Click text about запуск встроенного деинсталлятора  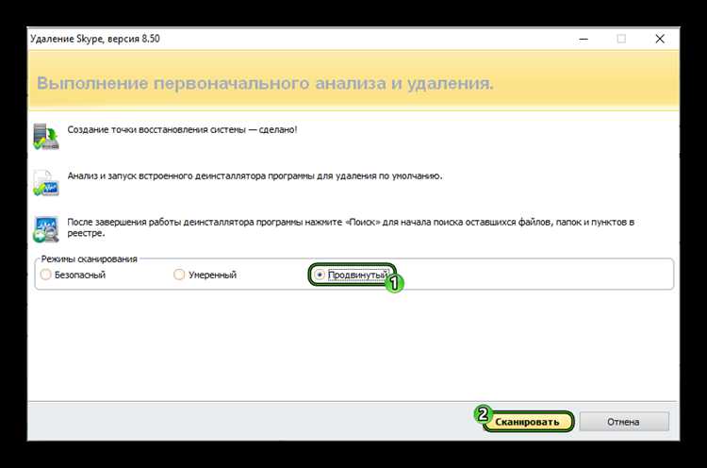tap(255, 176)
